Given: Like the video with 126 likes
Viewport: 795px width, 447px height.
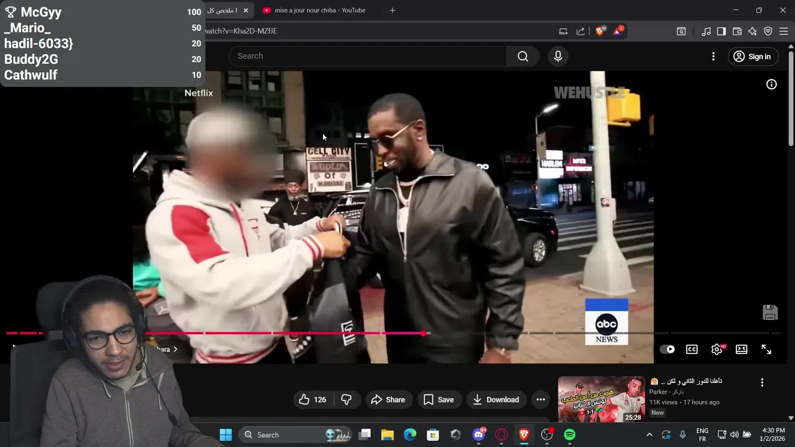Looking at the screenshot, I should [x=313, y=400].
